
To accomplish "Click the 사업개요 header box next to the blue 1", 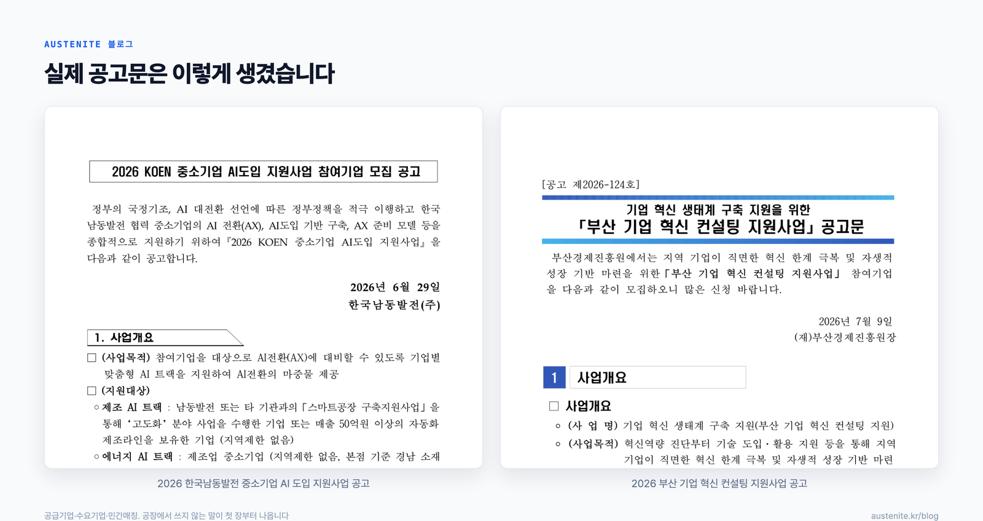I will pos(658,377).
